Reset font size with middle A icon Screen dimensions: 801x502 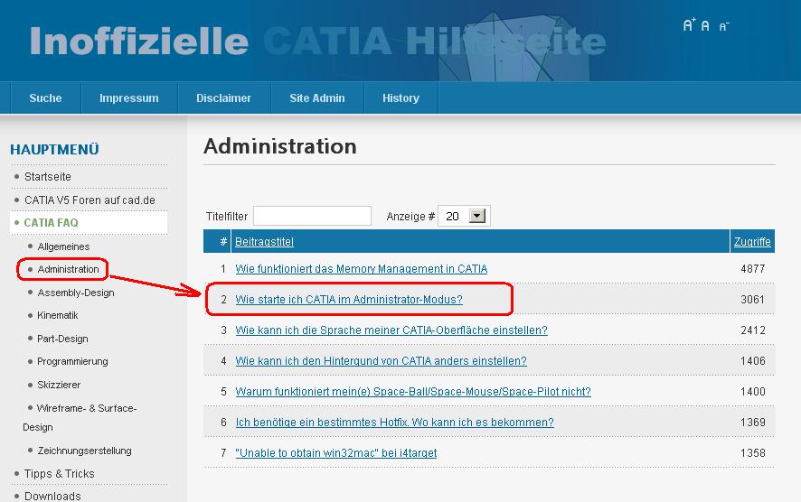pyautogui.click(x=705, y=25)
